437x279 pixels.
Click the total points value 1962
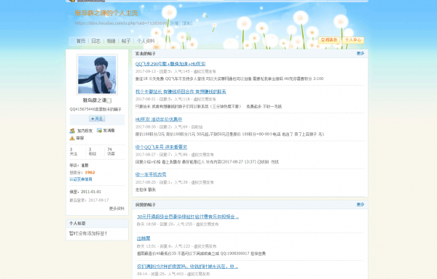[x=90, y=172]
